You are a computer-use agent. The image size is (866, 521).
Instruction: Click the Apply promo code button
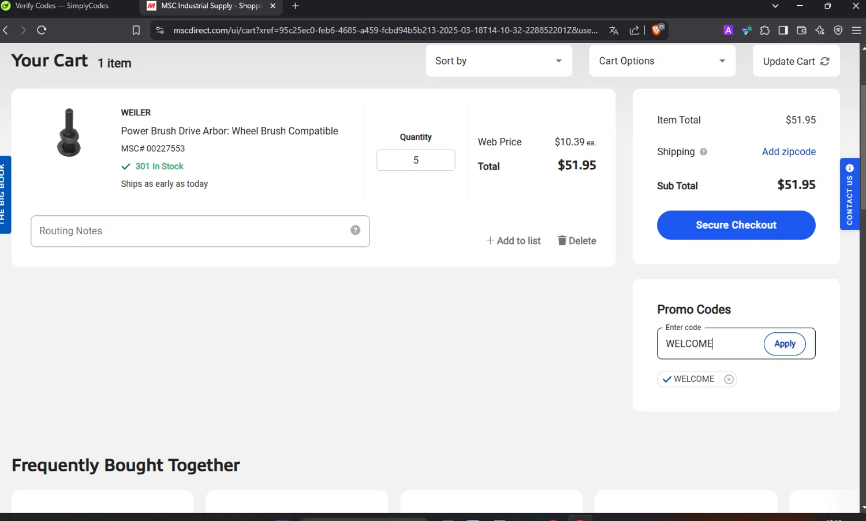pos(785,344)
